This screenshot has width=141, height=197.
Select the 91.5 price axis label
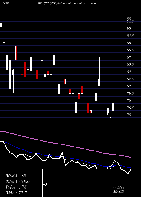coord(130,36)
